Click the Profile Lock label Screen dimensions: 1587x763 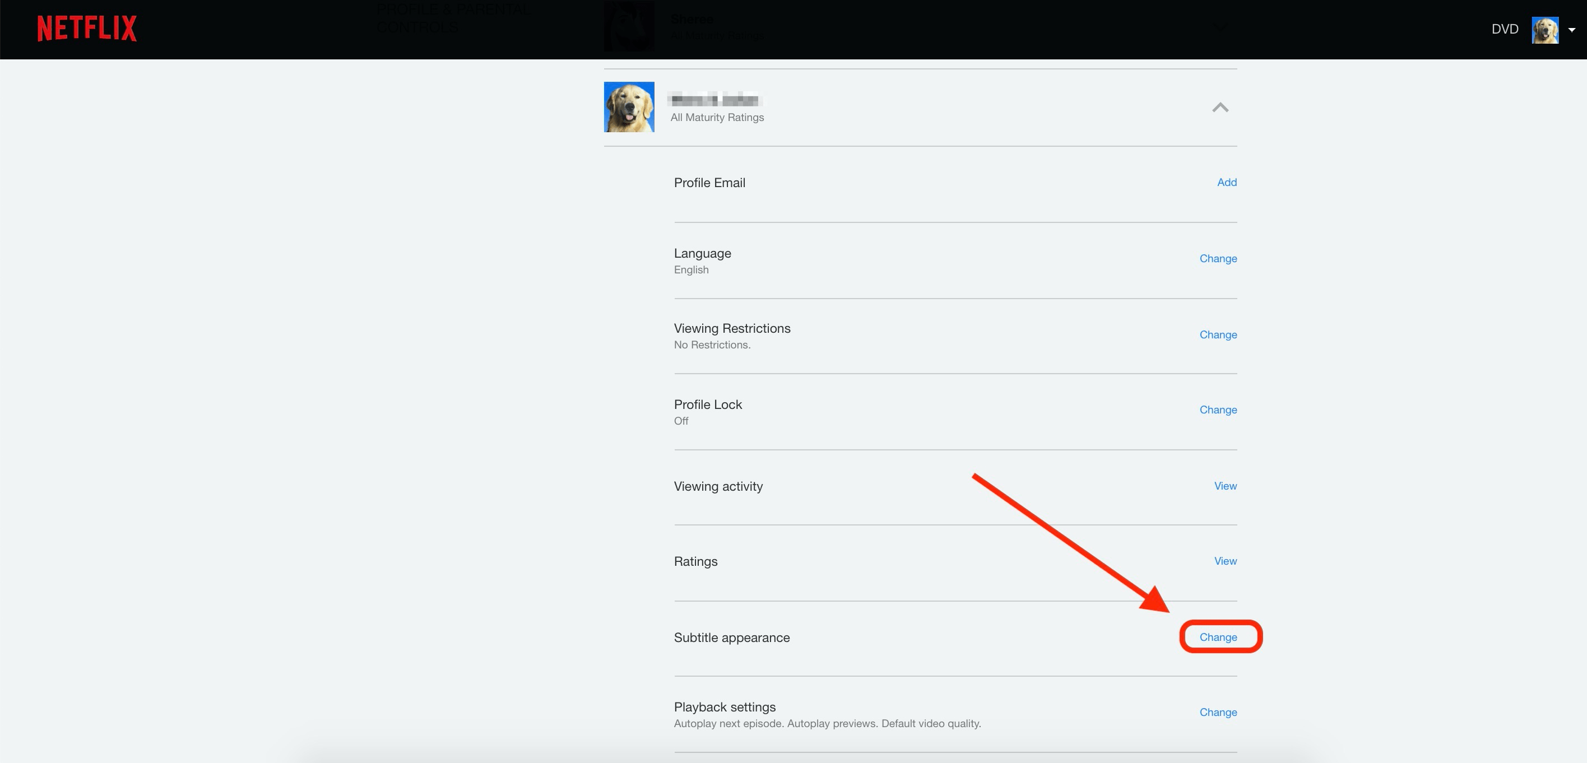point(707,404)
